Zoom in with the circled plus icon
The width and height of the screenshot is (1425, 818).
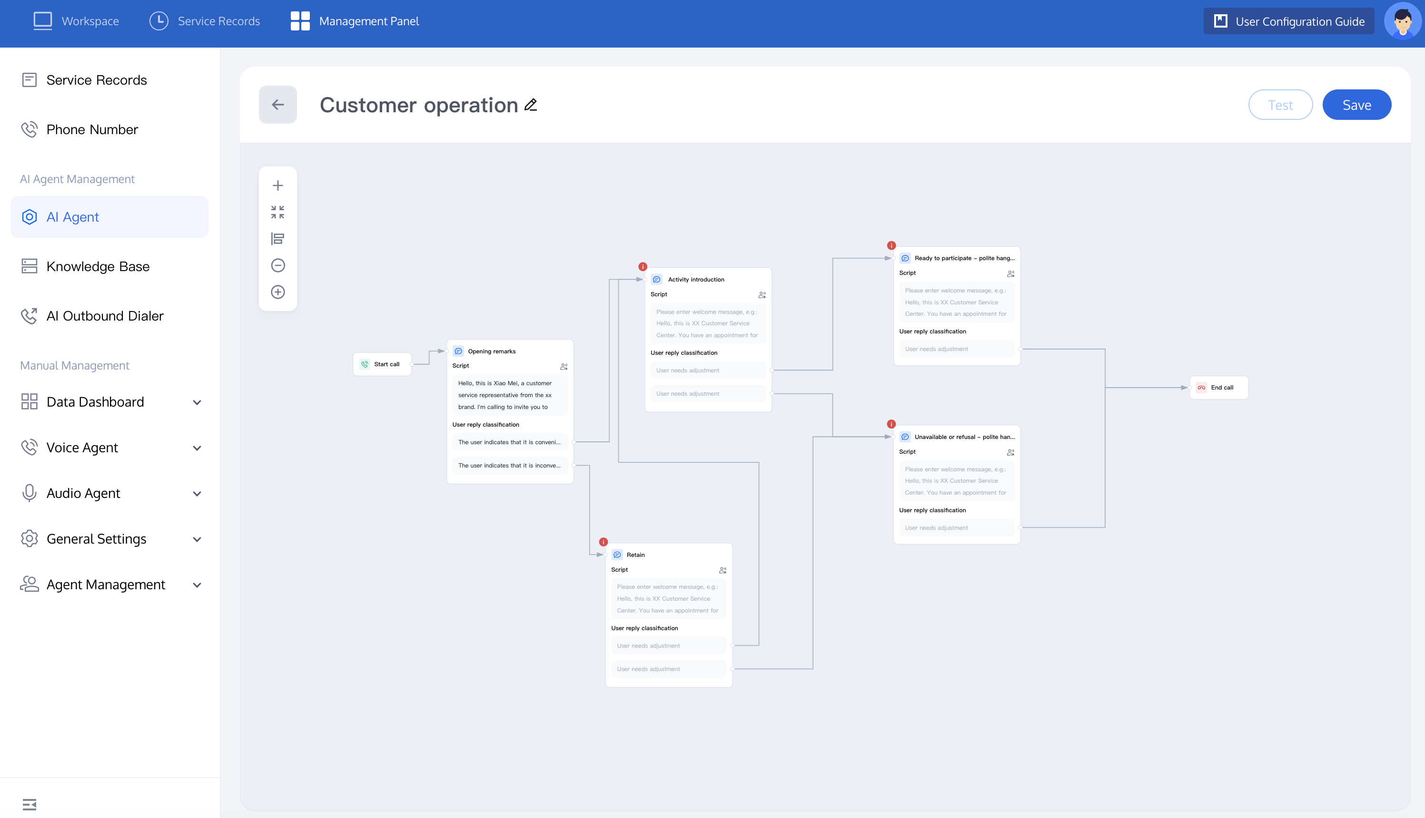pyautogui.click(x=277, y=292)
